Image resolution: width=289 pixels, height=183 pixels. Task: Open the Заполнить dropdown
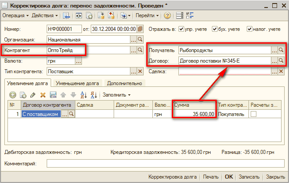click(116, 95)
